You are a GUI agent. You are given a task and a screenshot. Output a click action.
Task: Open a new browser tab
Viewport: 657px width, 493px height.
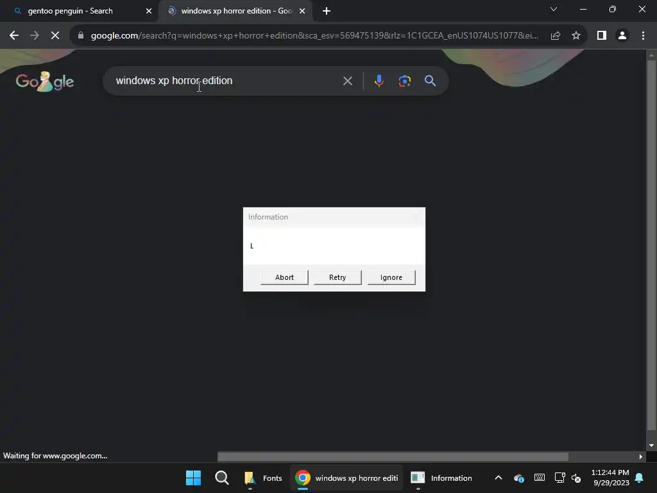click(x=327, y=12)
